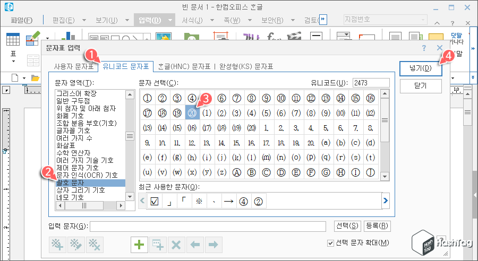478x261 pixels.
Task: Select 괄호 문자 in character area list
Action: (x=90, y=182)
